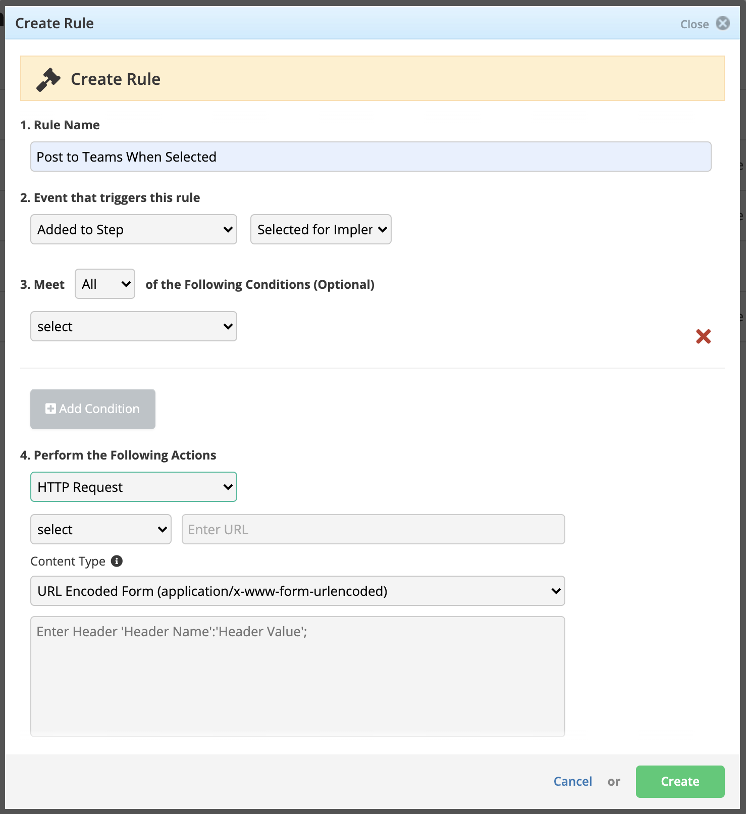Image resolution: width=746 pixels, height=814 pixels.
Task: Click the gavel Create Rule icon
Action: [x=48, y=79]
